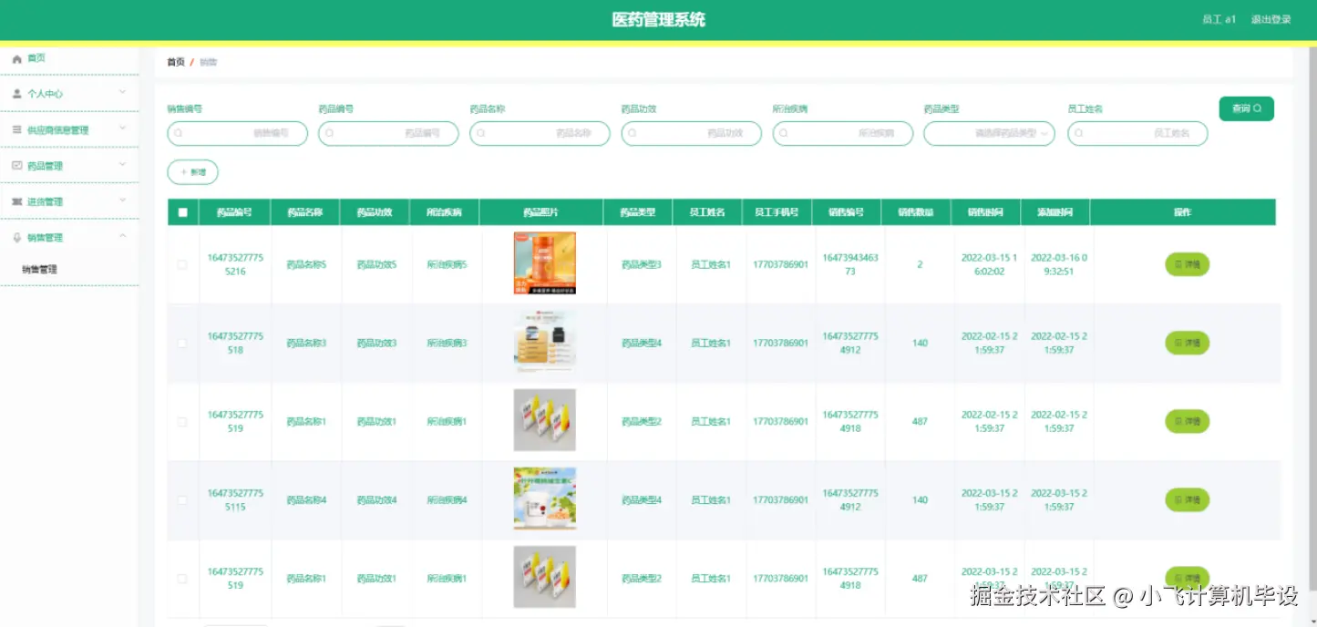Click the green product image in 药品名称4 row
The width and height of the screenshot is (1317, 627).
(544, 499)
